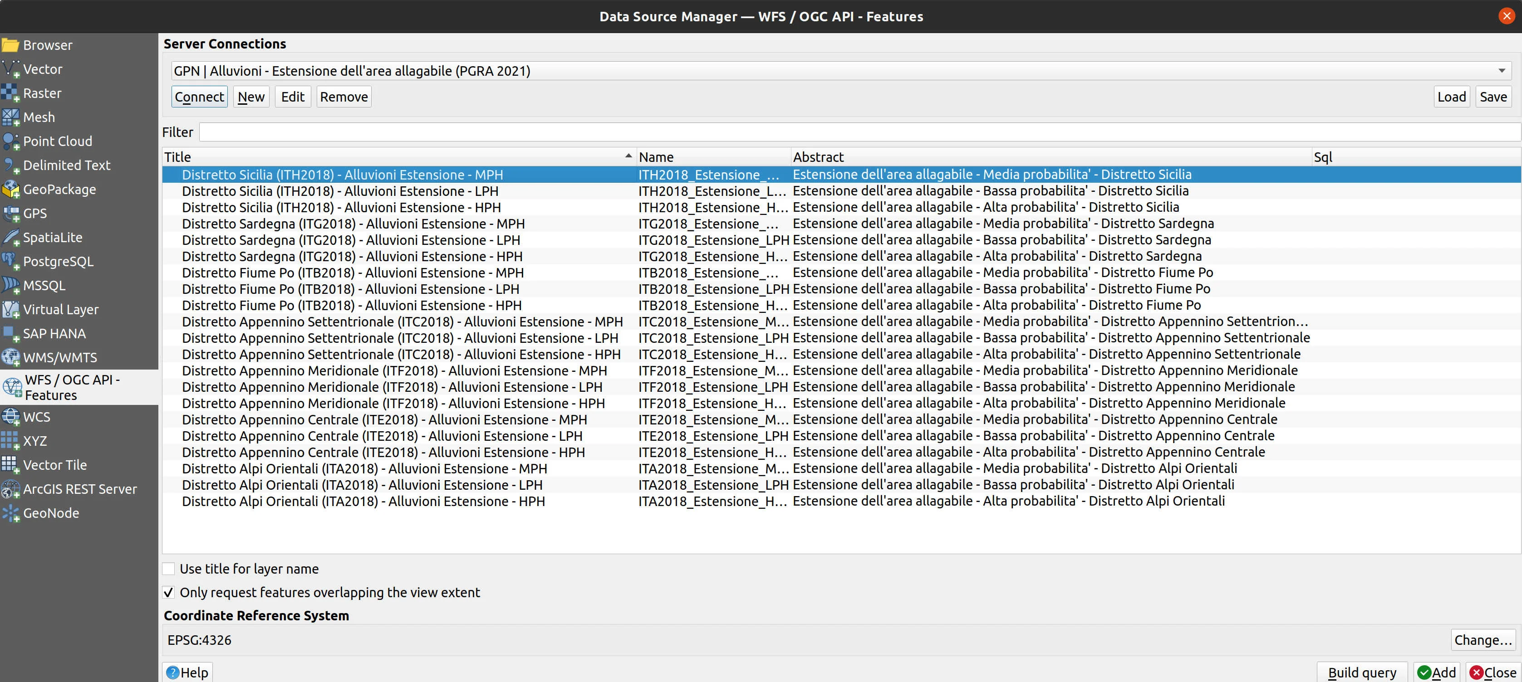Open the GPS source icon
This screenshot has height=682, width=1522.
(10, 213)
